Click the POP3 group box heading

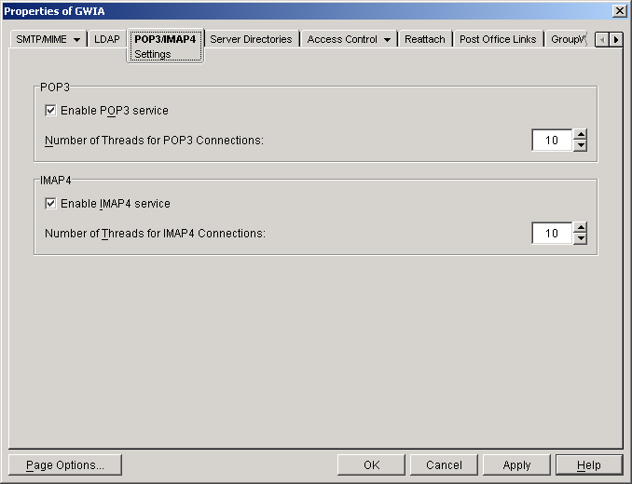pyautogui.click(x=55, y=87)
